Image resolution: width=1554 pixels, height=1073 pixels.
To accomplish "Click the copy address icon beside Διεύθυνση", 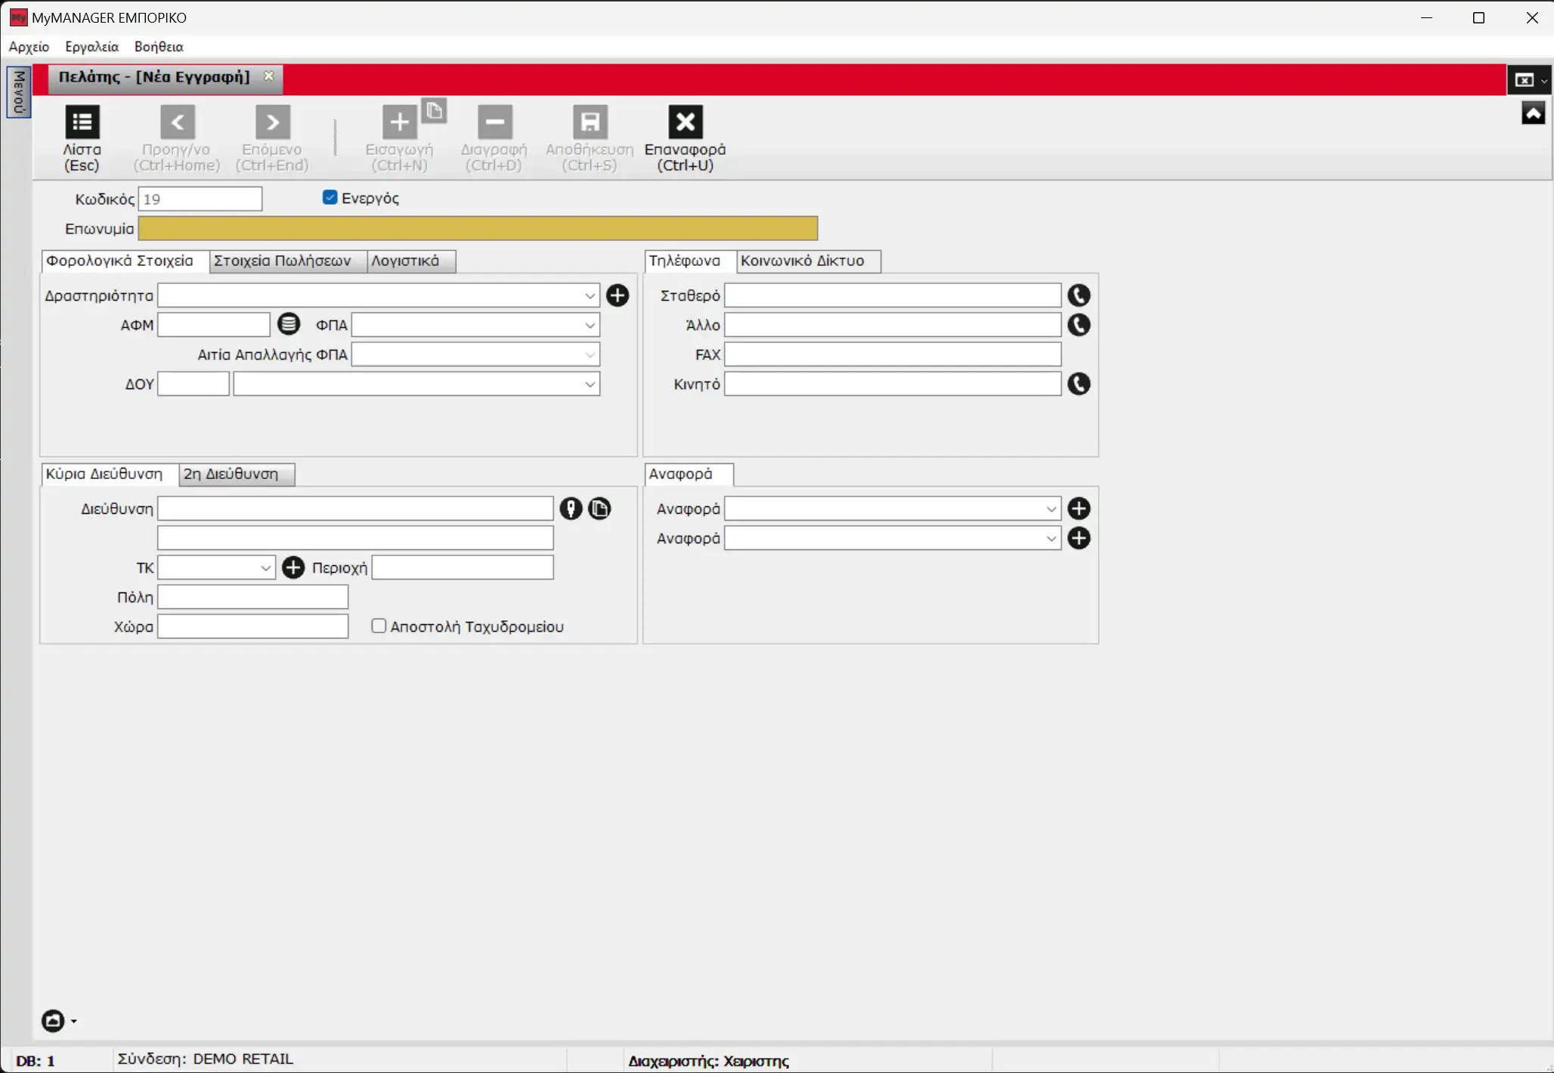I will [599, 509].
